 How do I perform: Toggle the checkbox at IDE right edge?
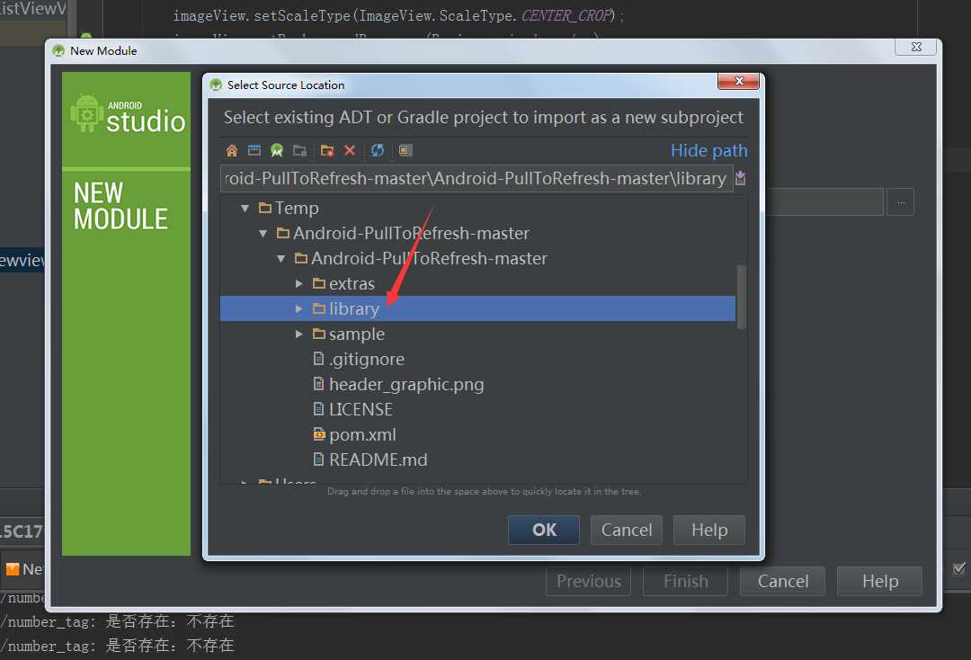[x=958, y=568]
